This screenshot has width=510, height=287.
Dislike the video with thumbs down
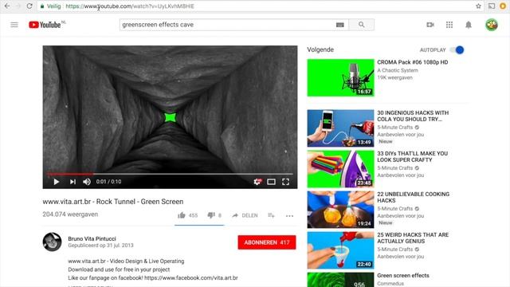click(211, 215)
